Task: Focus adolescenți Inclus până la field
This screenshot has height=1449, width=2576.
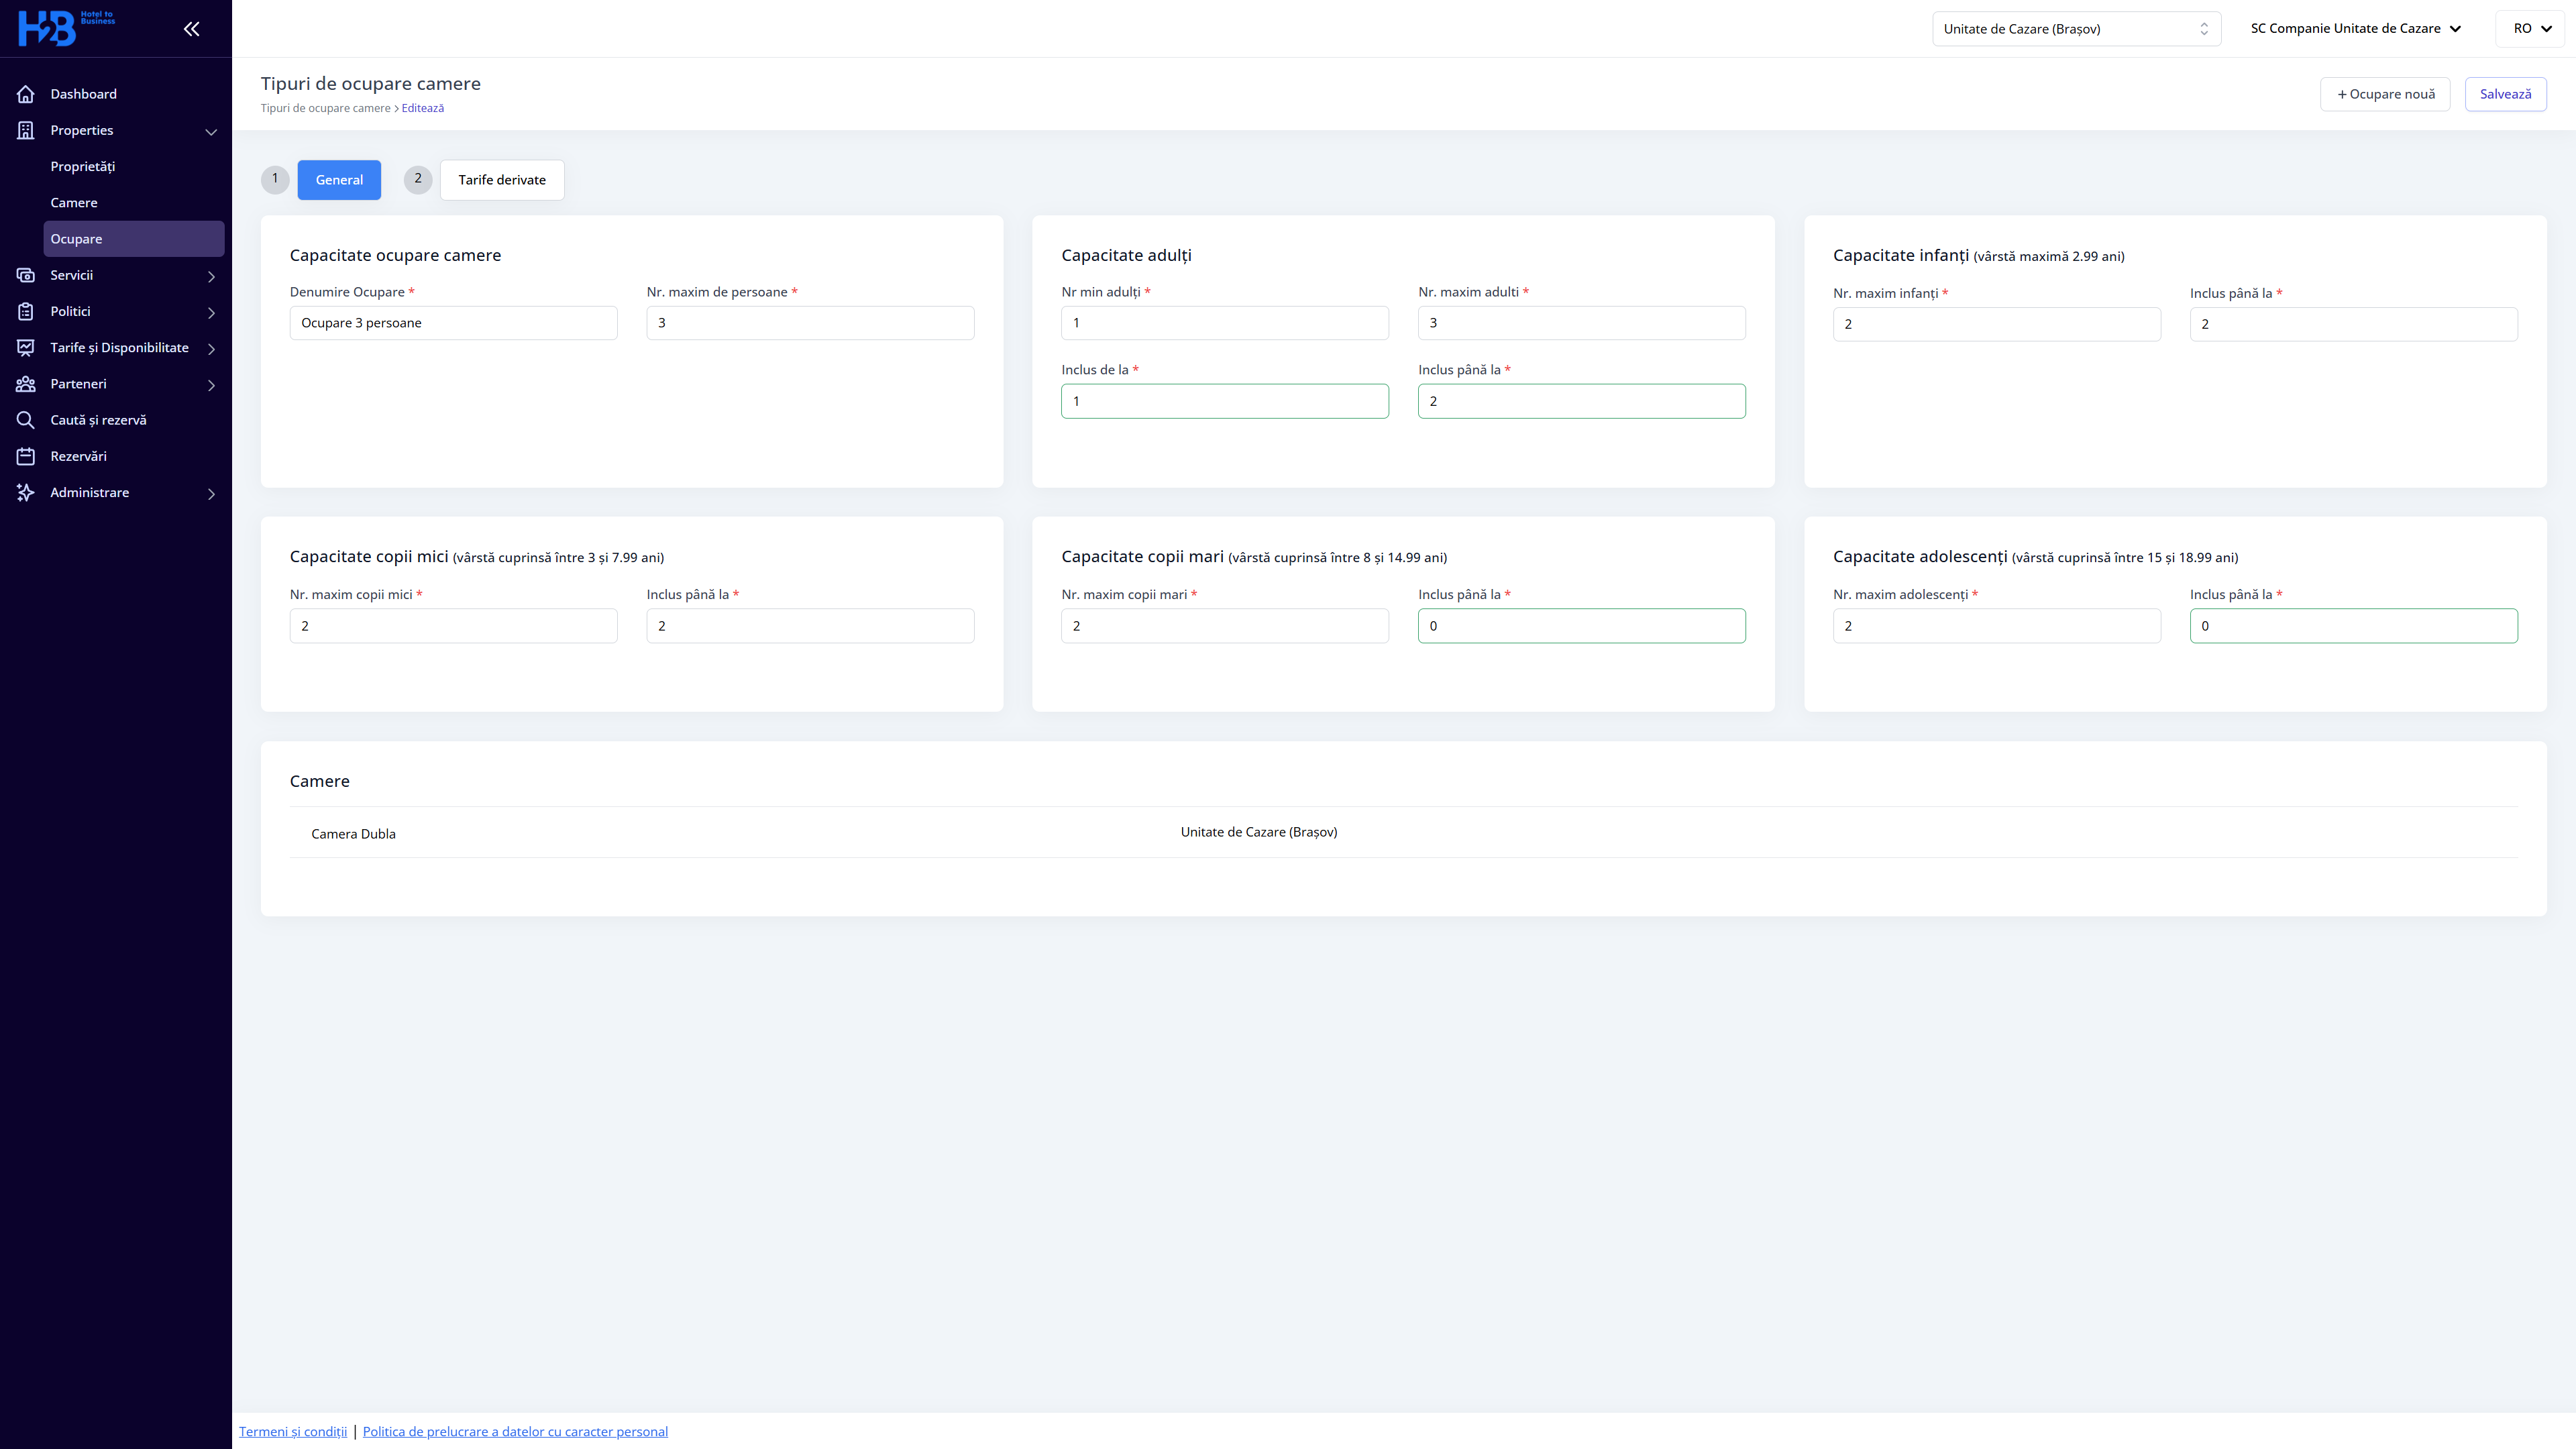Action: 2354,626
